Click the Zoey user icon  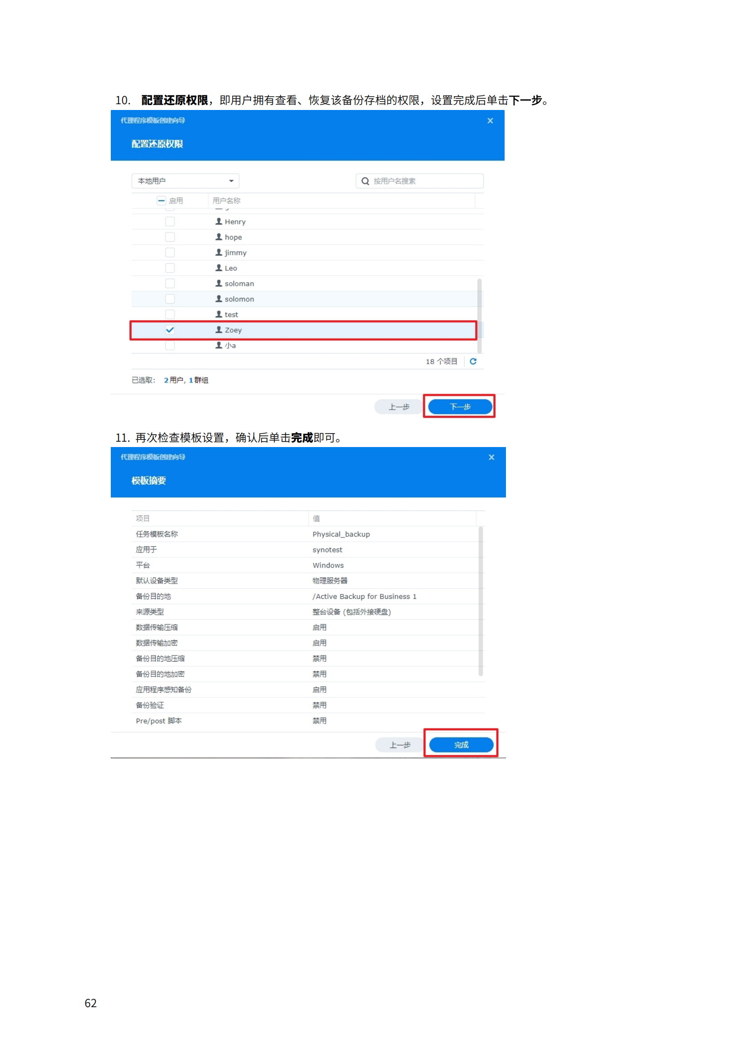click(219, 329)
